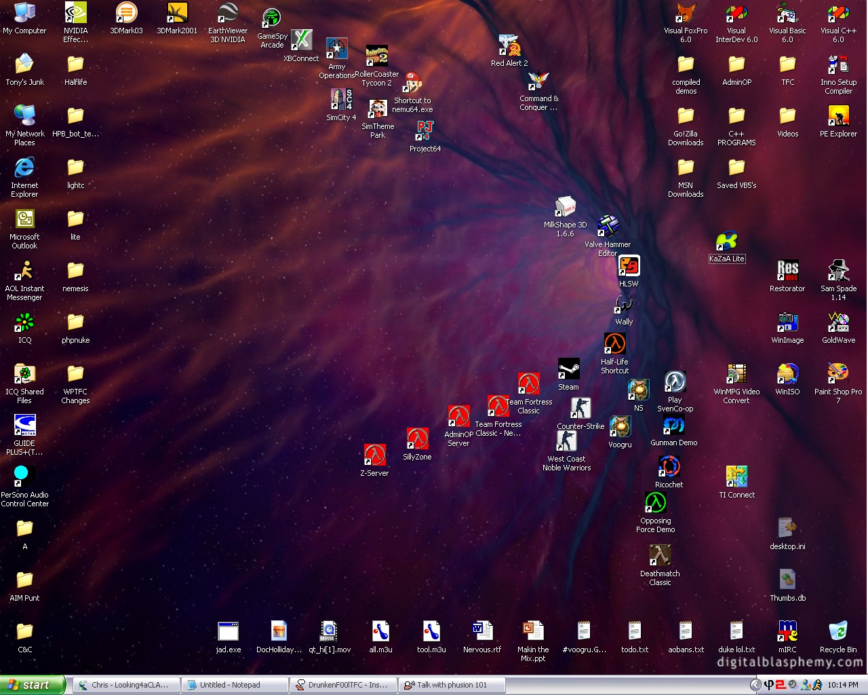Open the Steam desktop icon

point(568,375)
